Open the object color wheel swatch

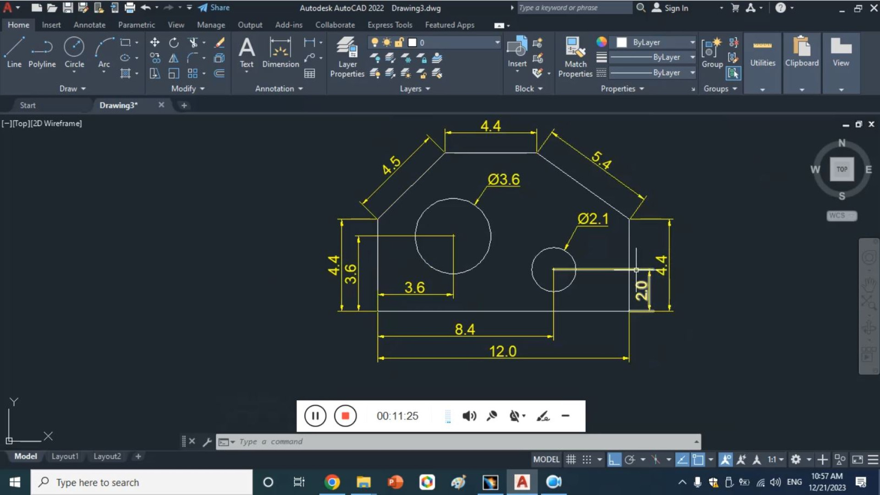(601, 42)
